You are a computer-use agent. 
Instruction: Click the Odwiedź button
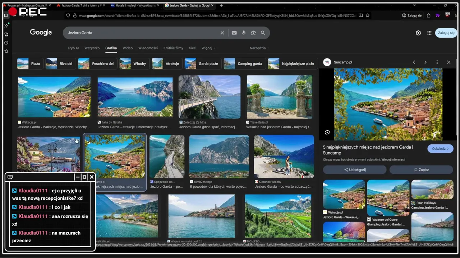tap(440, 148)
